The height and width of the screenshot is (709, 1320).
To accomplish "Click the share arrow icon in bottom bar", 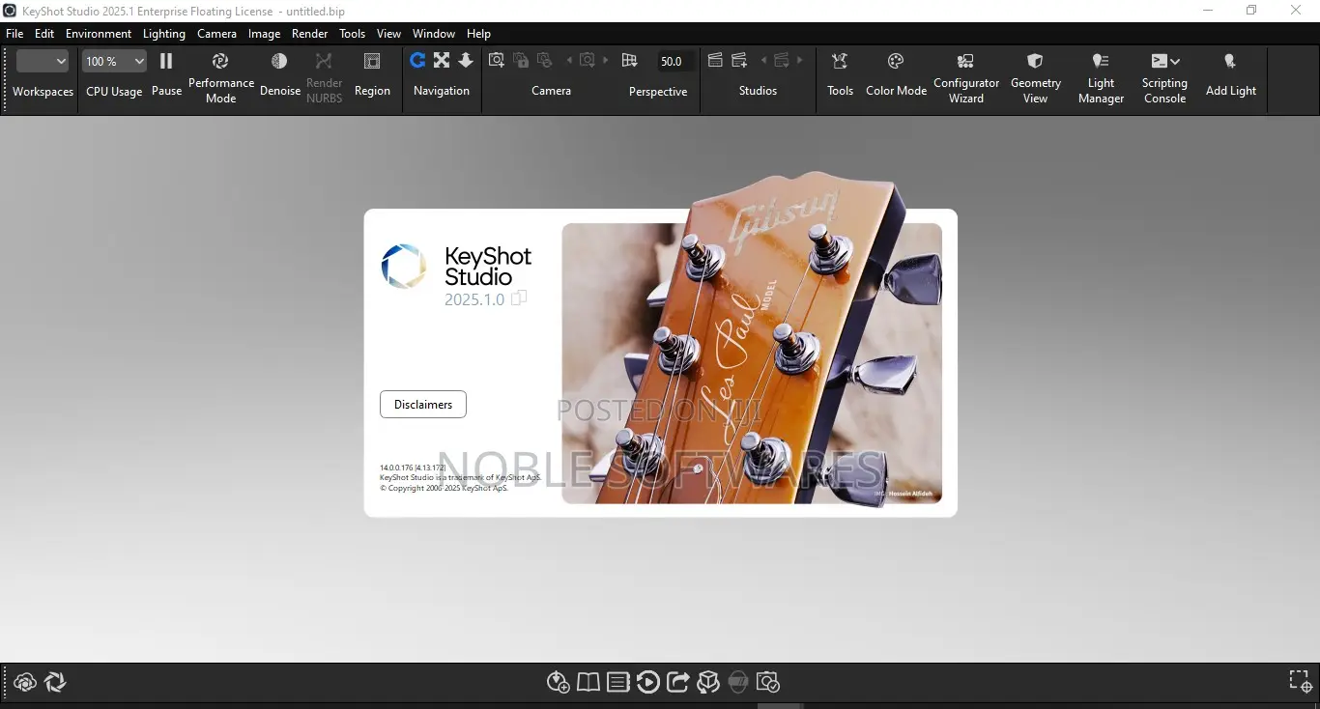I will 678,683.
